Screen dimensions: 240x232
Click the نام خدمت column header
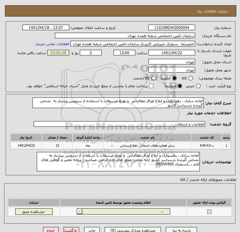pos(147,137)
